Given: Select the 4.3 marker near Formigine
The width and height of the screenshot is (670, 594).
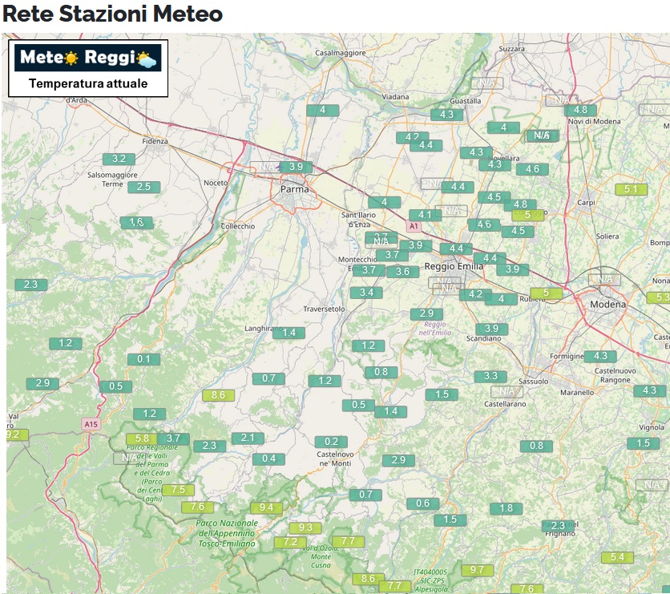Looking at the screenshot, I should coord(600,356).
